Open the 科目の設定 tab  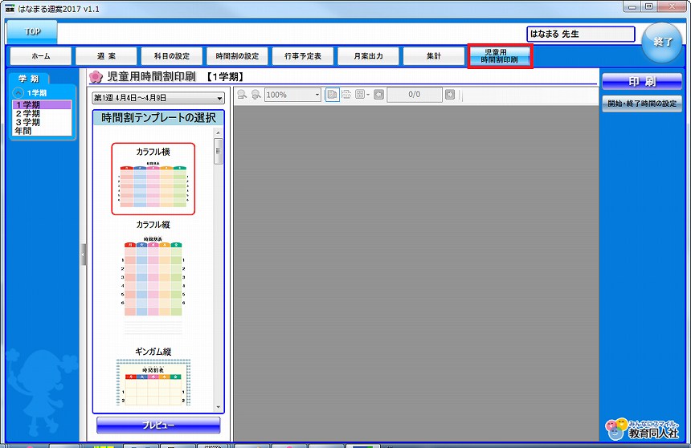tap(172, 56)
